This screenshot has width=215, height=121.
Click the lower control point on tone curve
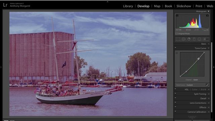click(186, 72)
